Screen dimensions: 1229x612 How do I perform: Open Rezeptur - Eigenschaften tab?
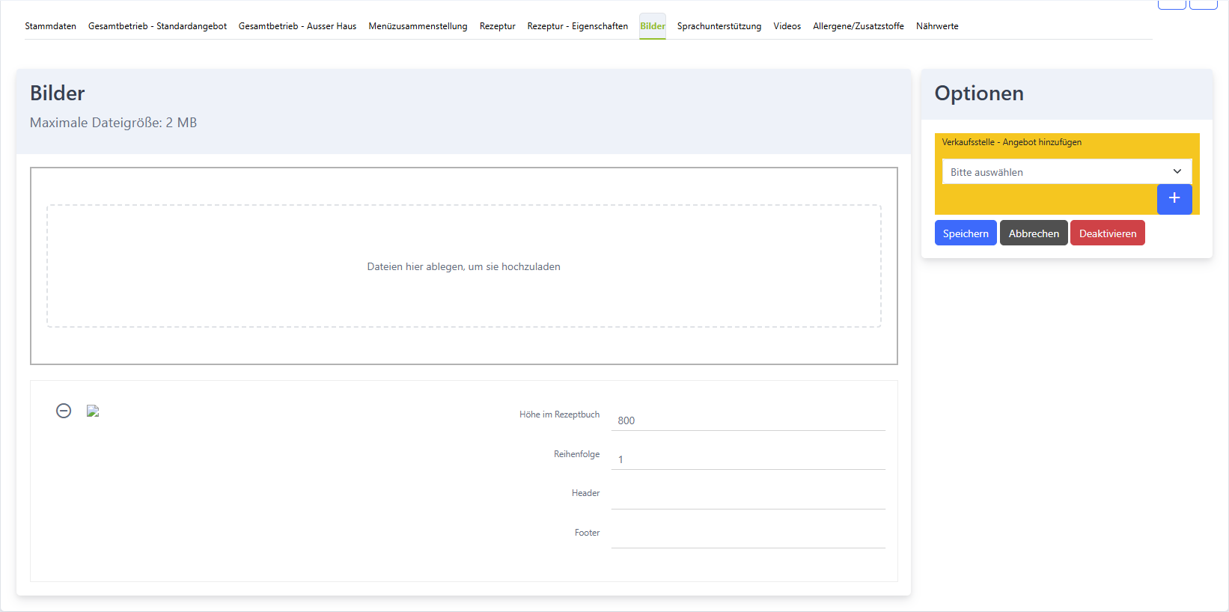pyautogui.click(x=578, y=26)
